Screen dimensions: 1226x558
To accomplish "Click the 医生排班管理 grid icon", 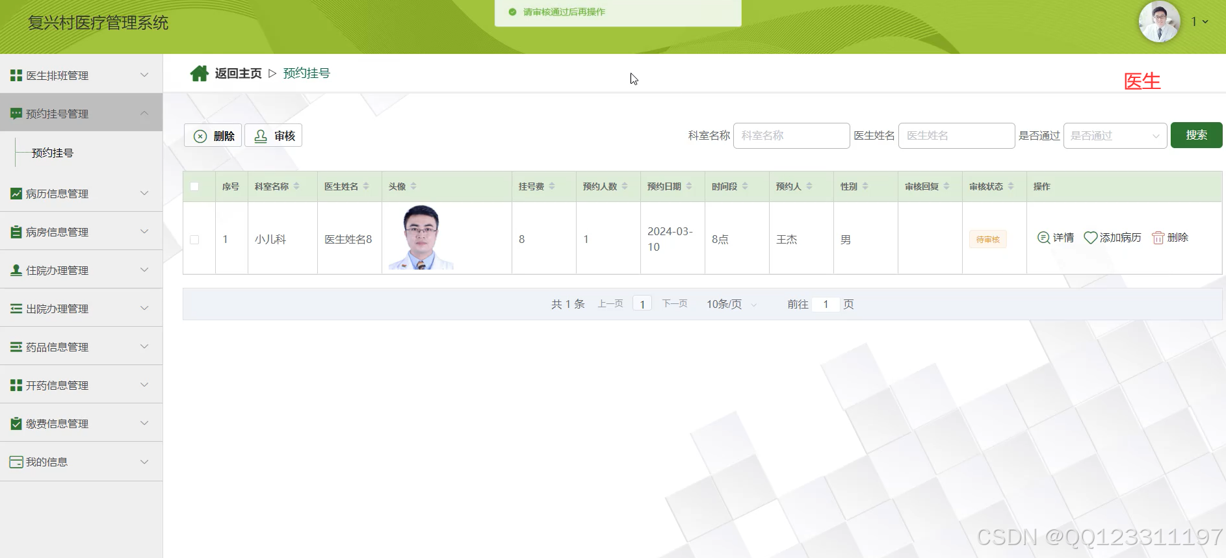I will point(16,75).
